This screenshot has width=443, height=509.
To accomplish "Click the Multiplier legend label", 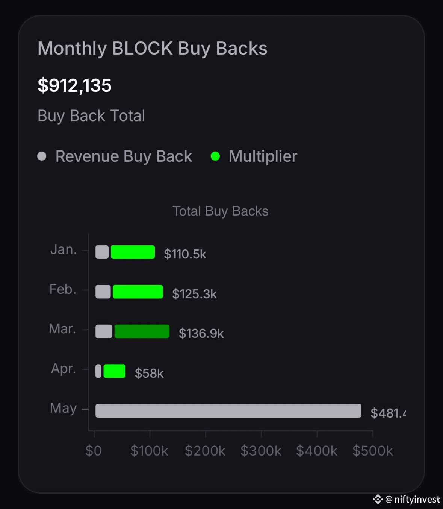I will 263,156.
